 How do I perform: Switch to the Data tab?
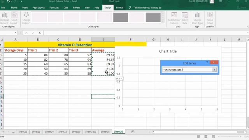tap(66, 8)
